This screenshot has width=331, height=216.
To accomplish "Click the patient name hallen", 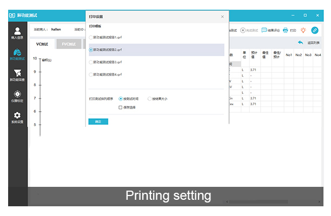I will (x=56, y=30).
